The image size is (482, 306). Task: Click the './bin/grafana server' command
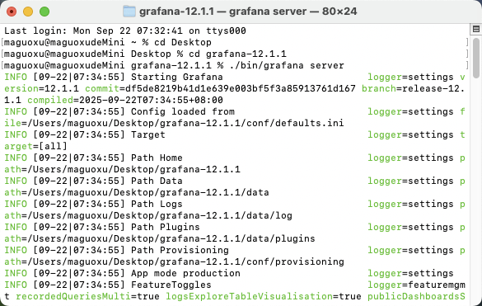[x=287, y=65]
